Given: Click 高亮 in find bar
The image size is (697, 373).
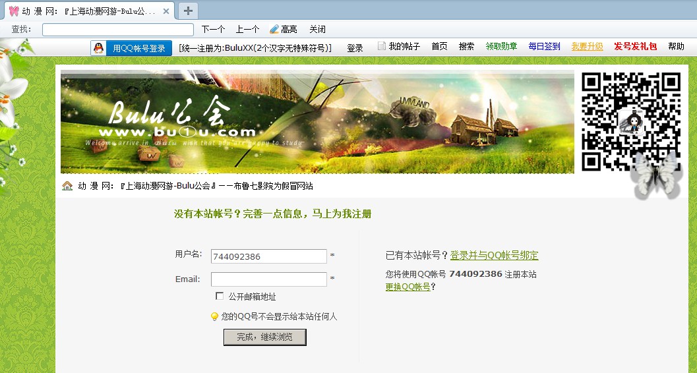Looking at the screenshot, I should point(289,29).
